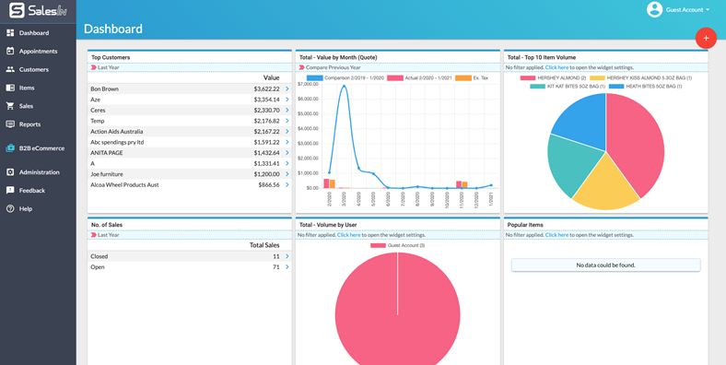Toggle Actual 2/2020 - 1/2021 legend
Viewport: 726px width, 365px height.
(419, 78)
